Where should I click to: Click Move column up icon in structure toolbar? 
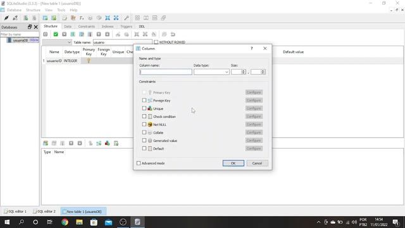[x=99, y=34]
